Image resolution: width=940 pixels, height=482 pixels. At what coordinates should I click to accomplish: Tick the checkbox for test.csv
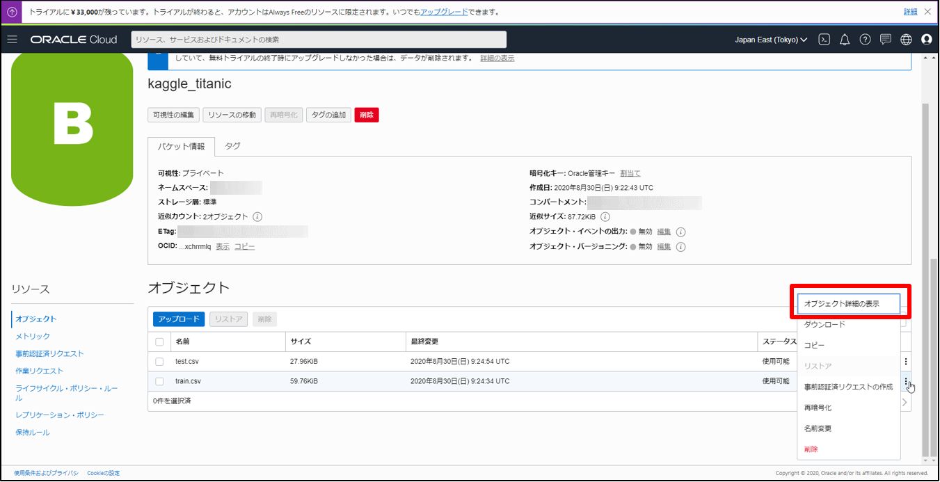160,362
